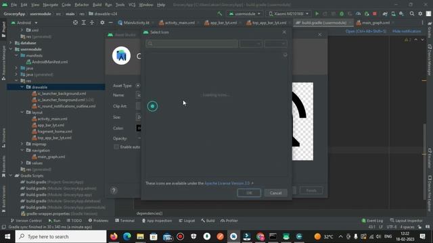Open Layout Inspector tool window

[x=406, y=221]
